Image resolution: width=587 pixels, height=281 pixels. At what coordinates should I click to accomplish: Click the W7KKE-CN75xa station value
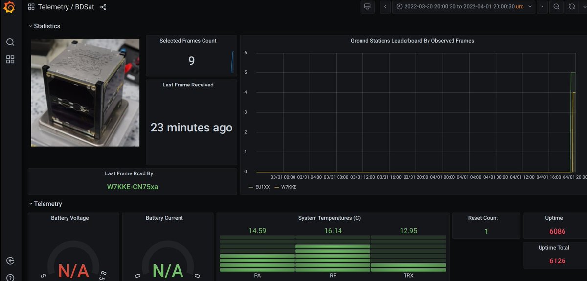click(x=133, y=187)
